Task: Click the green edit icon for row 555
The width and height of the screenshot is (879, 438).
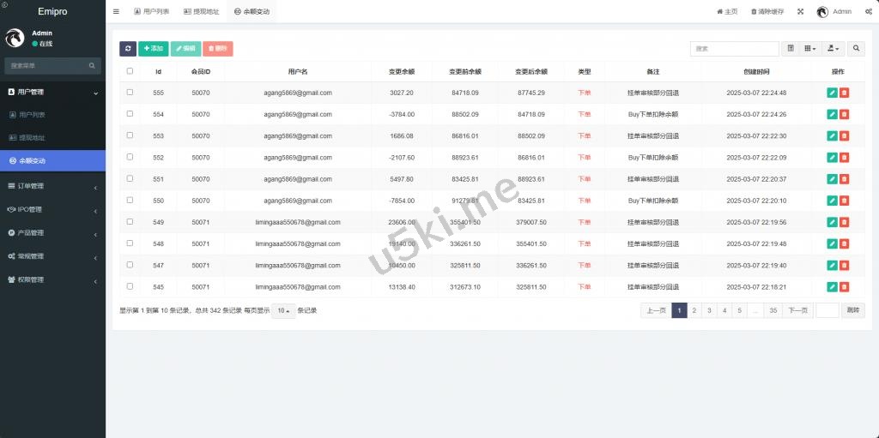Action: pyautogui.click(x=832, y=93)
